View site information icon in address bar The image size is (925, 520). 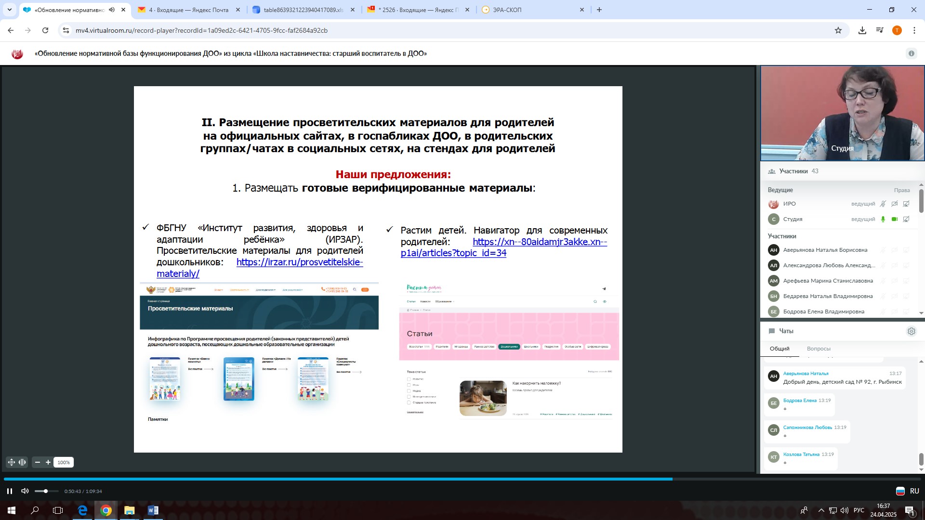point(66,30)
